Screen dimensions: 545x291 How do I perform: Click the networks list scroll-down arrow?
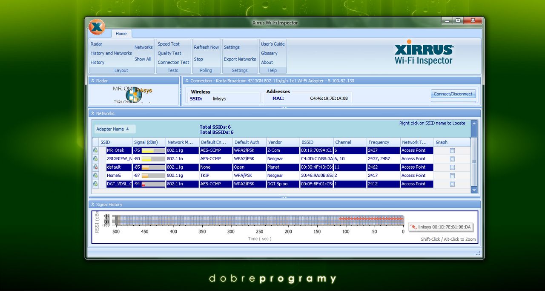coord(474,190)
